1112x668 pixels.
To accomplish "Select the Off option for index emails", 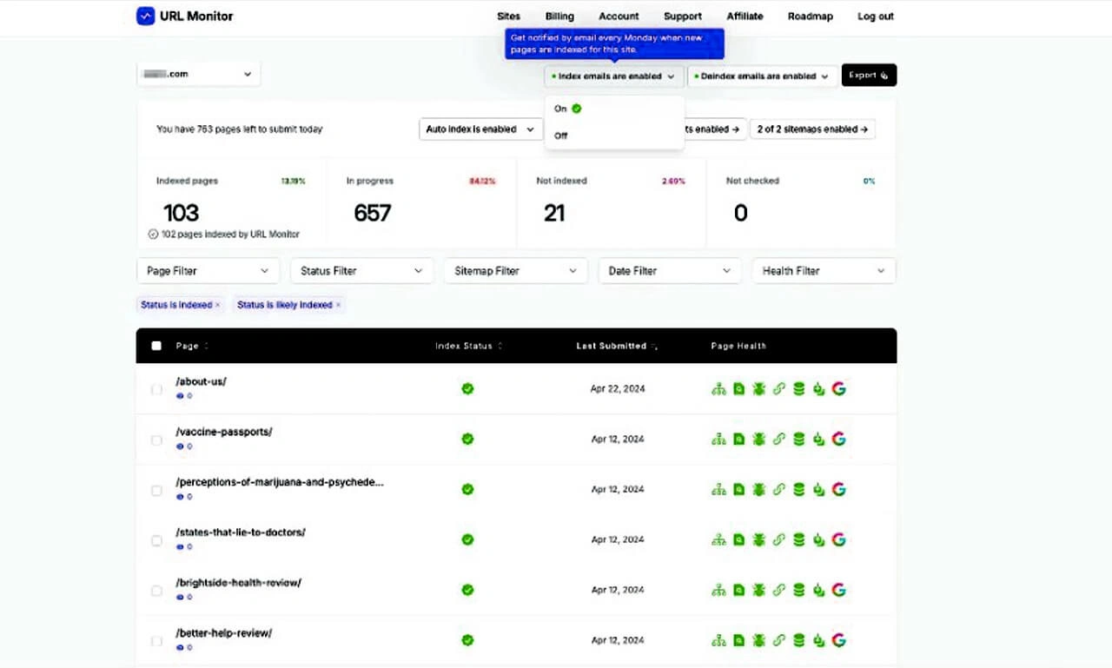I will (614, 136).
